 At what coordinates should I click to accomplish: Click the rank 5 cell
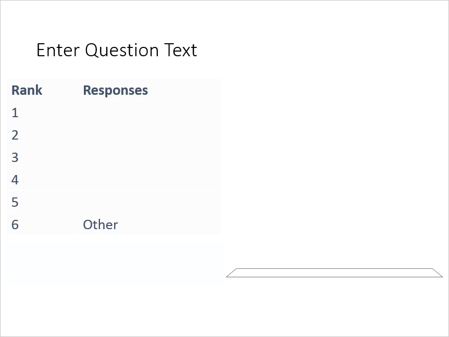click(x=16, y=202)
